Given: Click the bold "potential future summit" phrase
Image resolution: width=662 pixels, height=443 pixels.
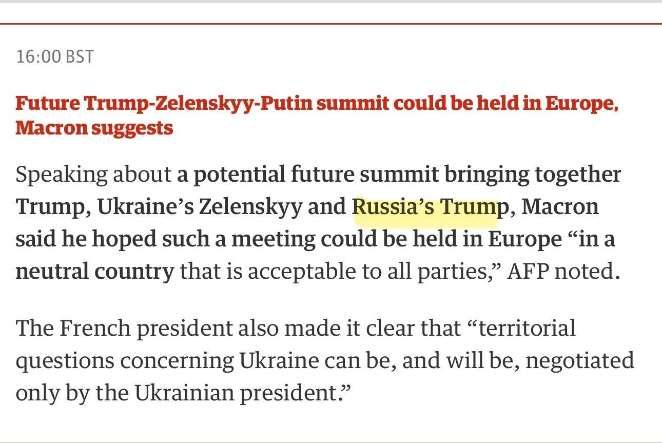Looking at the screenshot, I should click(316, 175).
